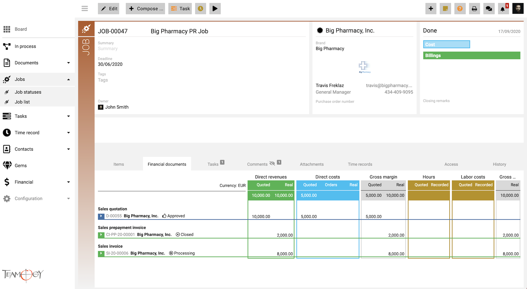Expand the D-00055 quotation row arrow
Viewport: 527px width, 289px height.
101,216
